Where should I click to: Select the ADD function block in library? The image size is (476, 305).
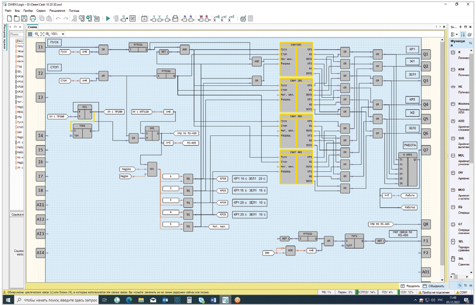pyautogui.click(x=461, y=121)
